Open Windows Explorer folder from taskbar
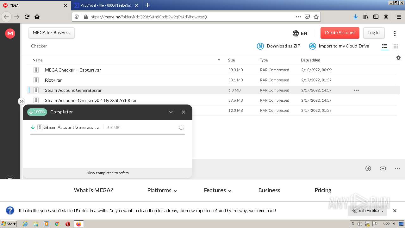 [36, 224]
